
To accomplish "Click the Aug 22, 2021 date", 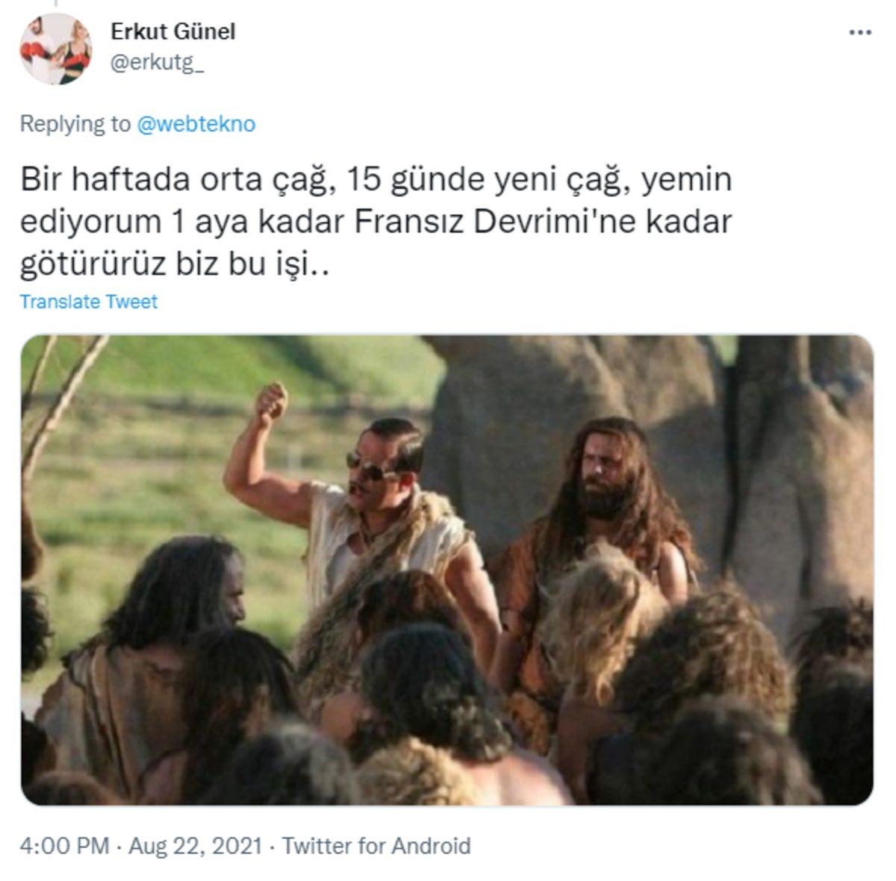I will (195, 846).
